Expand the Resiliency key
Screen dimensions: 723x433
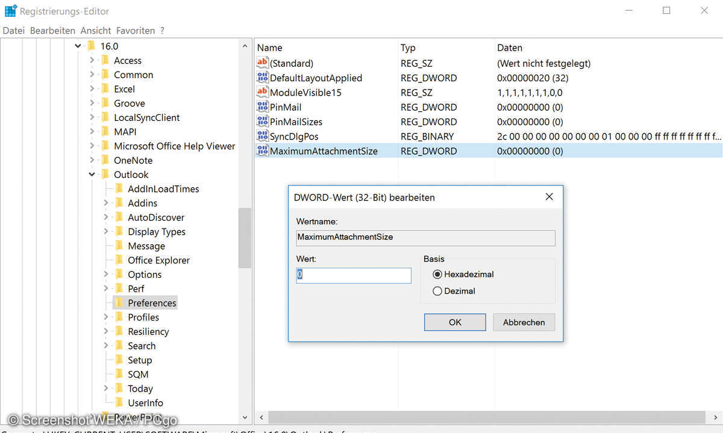106,331
